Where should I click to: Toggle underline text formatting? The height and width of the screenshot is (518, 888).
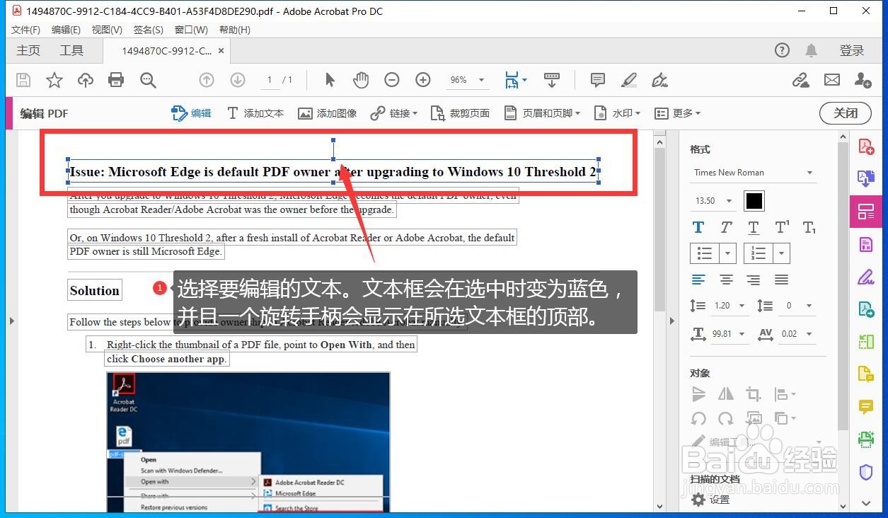(x=754, y=227)
